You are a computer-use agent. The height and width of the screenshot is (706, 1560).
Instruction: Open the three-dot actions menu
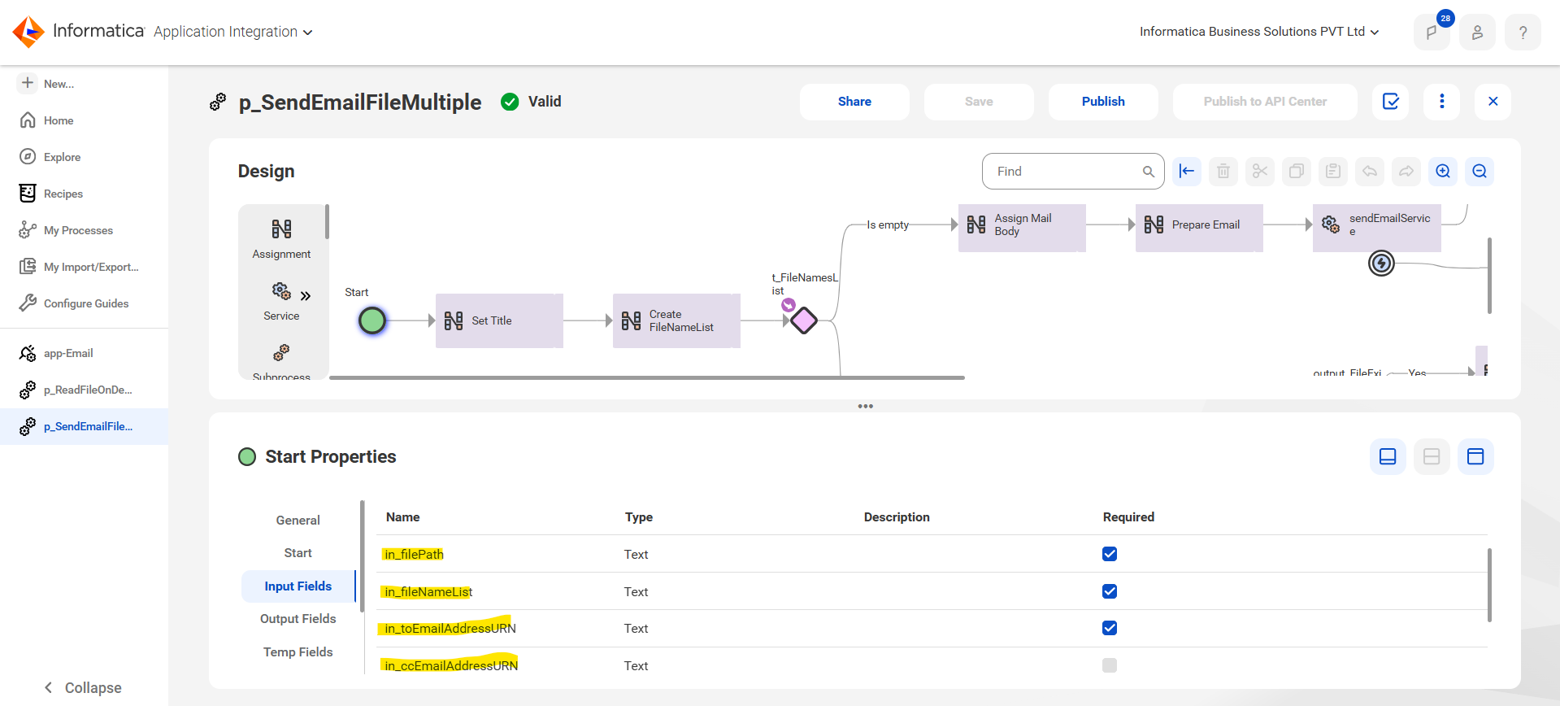(x=1442, y=102)
